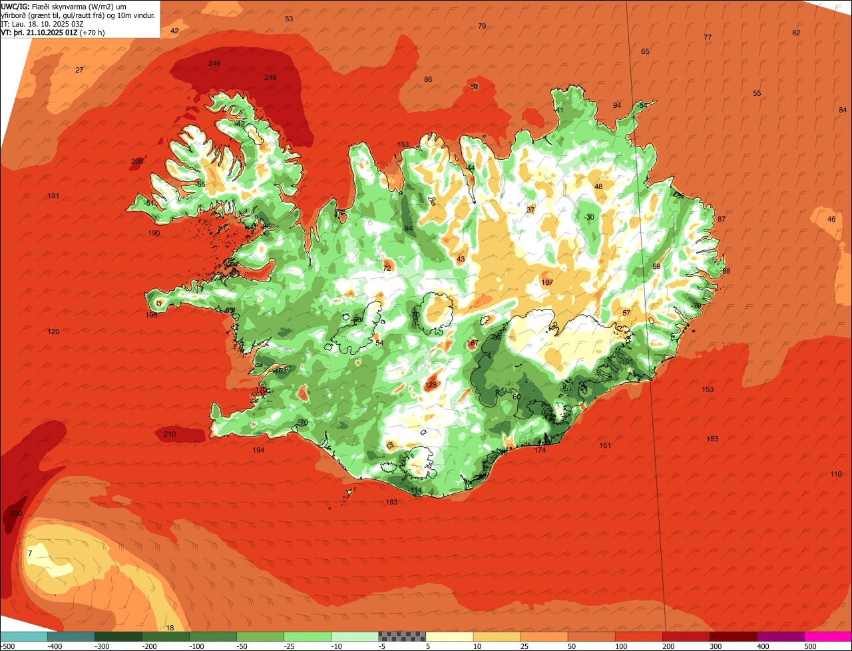Click the 'UWC/IG:' title line in the header box

(64, 6)
